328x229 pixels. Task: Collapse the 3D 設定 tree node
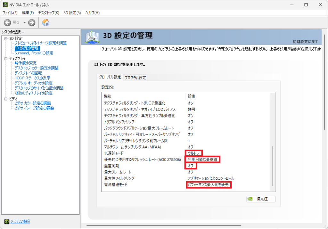point(6,38)
